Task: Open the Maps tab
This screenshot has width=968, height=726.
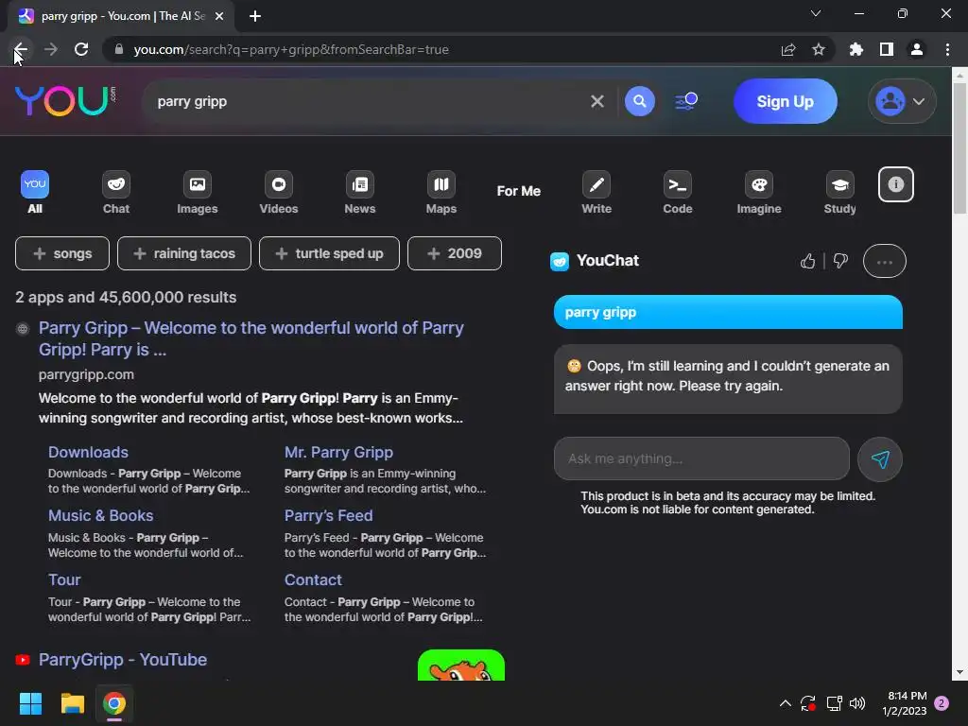Action: 441,193
